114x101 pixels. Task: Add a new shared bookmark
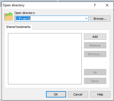pyautogui.click(x=95, y=37)
